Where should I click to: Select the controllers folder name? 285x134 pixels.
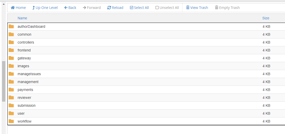26,42
